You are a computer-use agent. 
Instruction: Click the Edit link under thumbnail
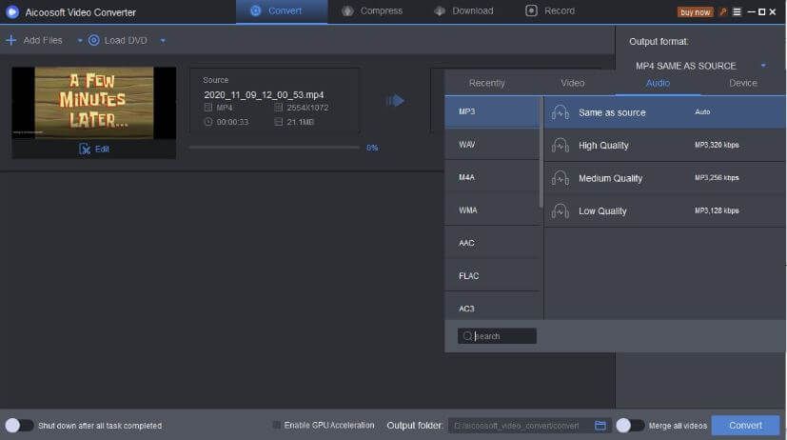click(x=102, y=150)
